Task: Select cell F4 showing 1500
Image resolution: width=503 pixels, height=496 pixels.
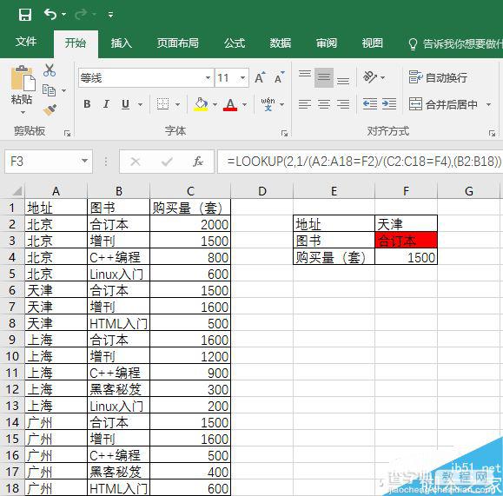Action: (x=406, y=257)
